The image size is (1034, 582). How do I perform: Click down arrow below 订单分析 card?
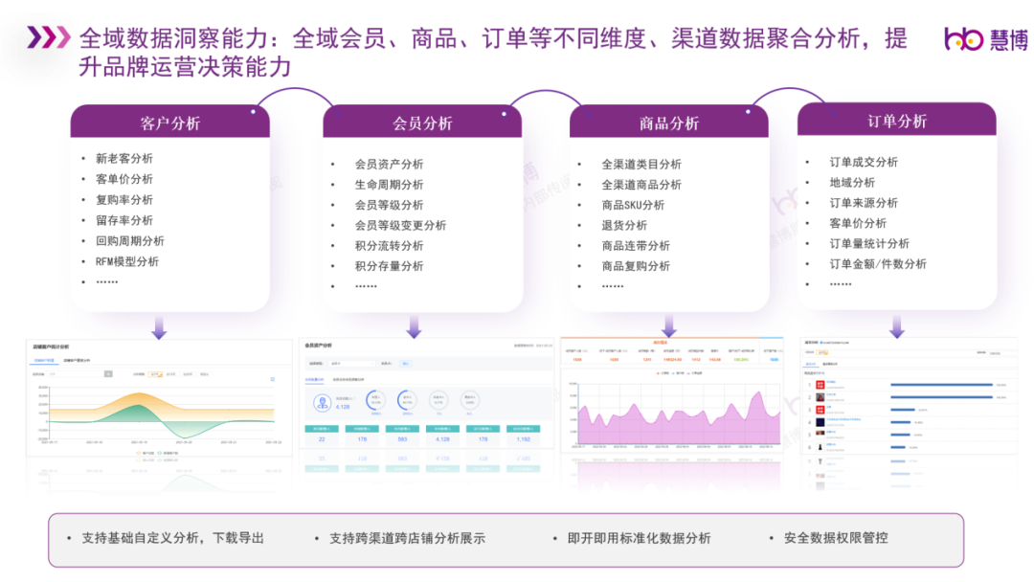pos(896,328)
